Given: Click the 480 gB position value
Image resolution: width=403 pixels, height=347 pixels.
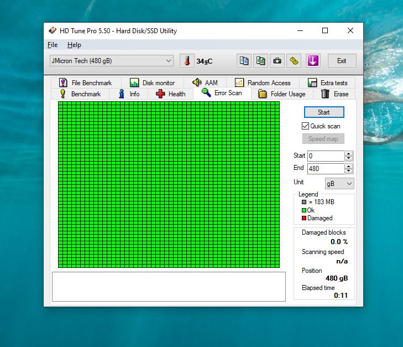Looking at the screenshot, I should pyautogui.click(x=337, y=278).
